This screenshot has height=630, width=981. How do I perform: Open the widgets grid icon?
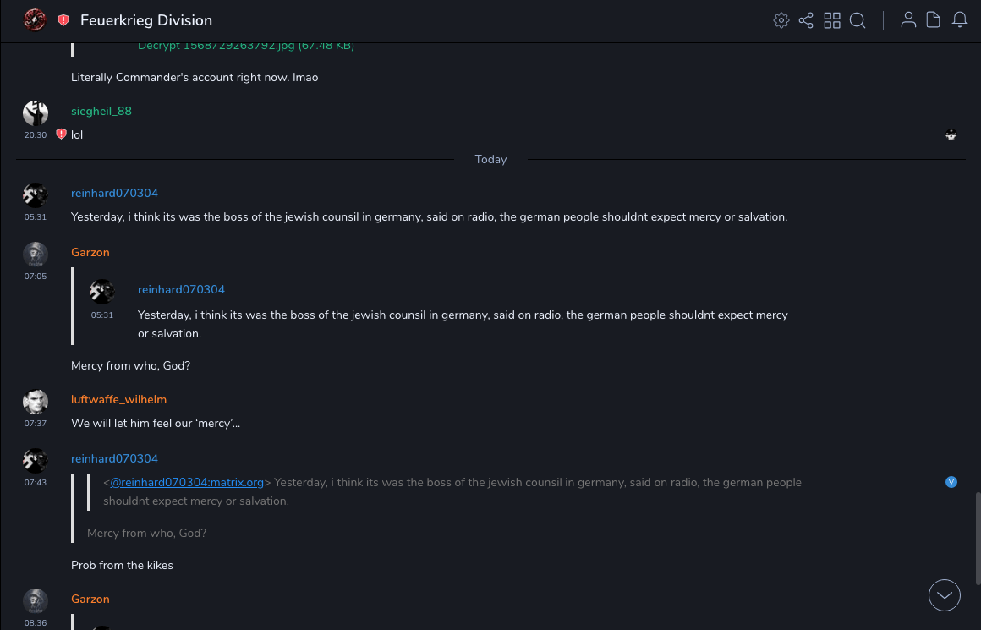coord(832,20)
